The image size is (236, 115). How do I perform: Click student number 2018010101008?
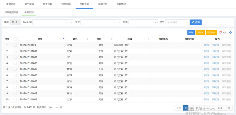point(28,93)
